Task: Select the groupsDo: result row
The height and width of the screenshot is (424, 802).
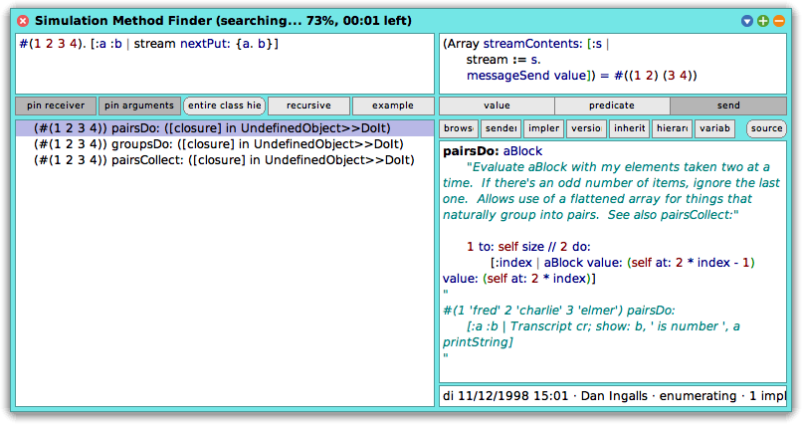Action: pyautogui.click(x=225, y=144)
